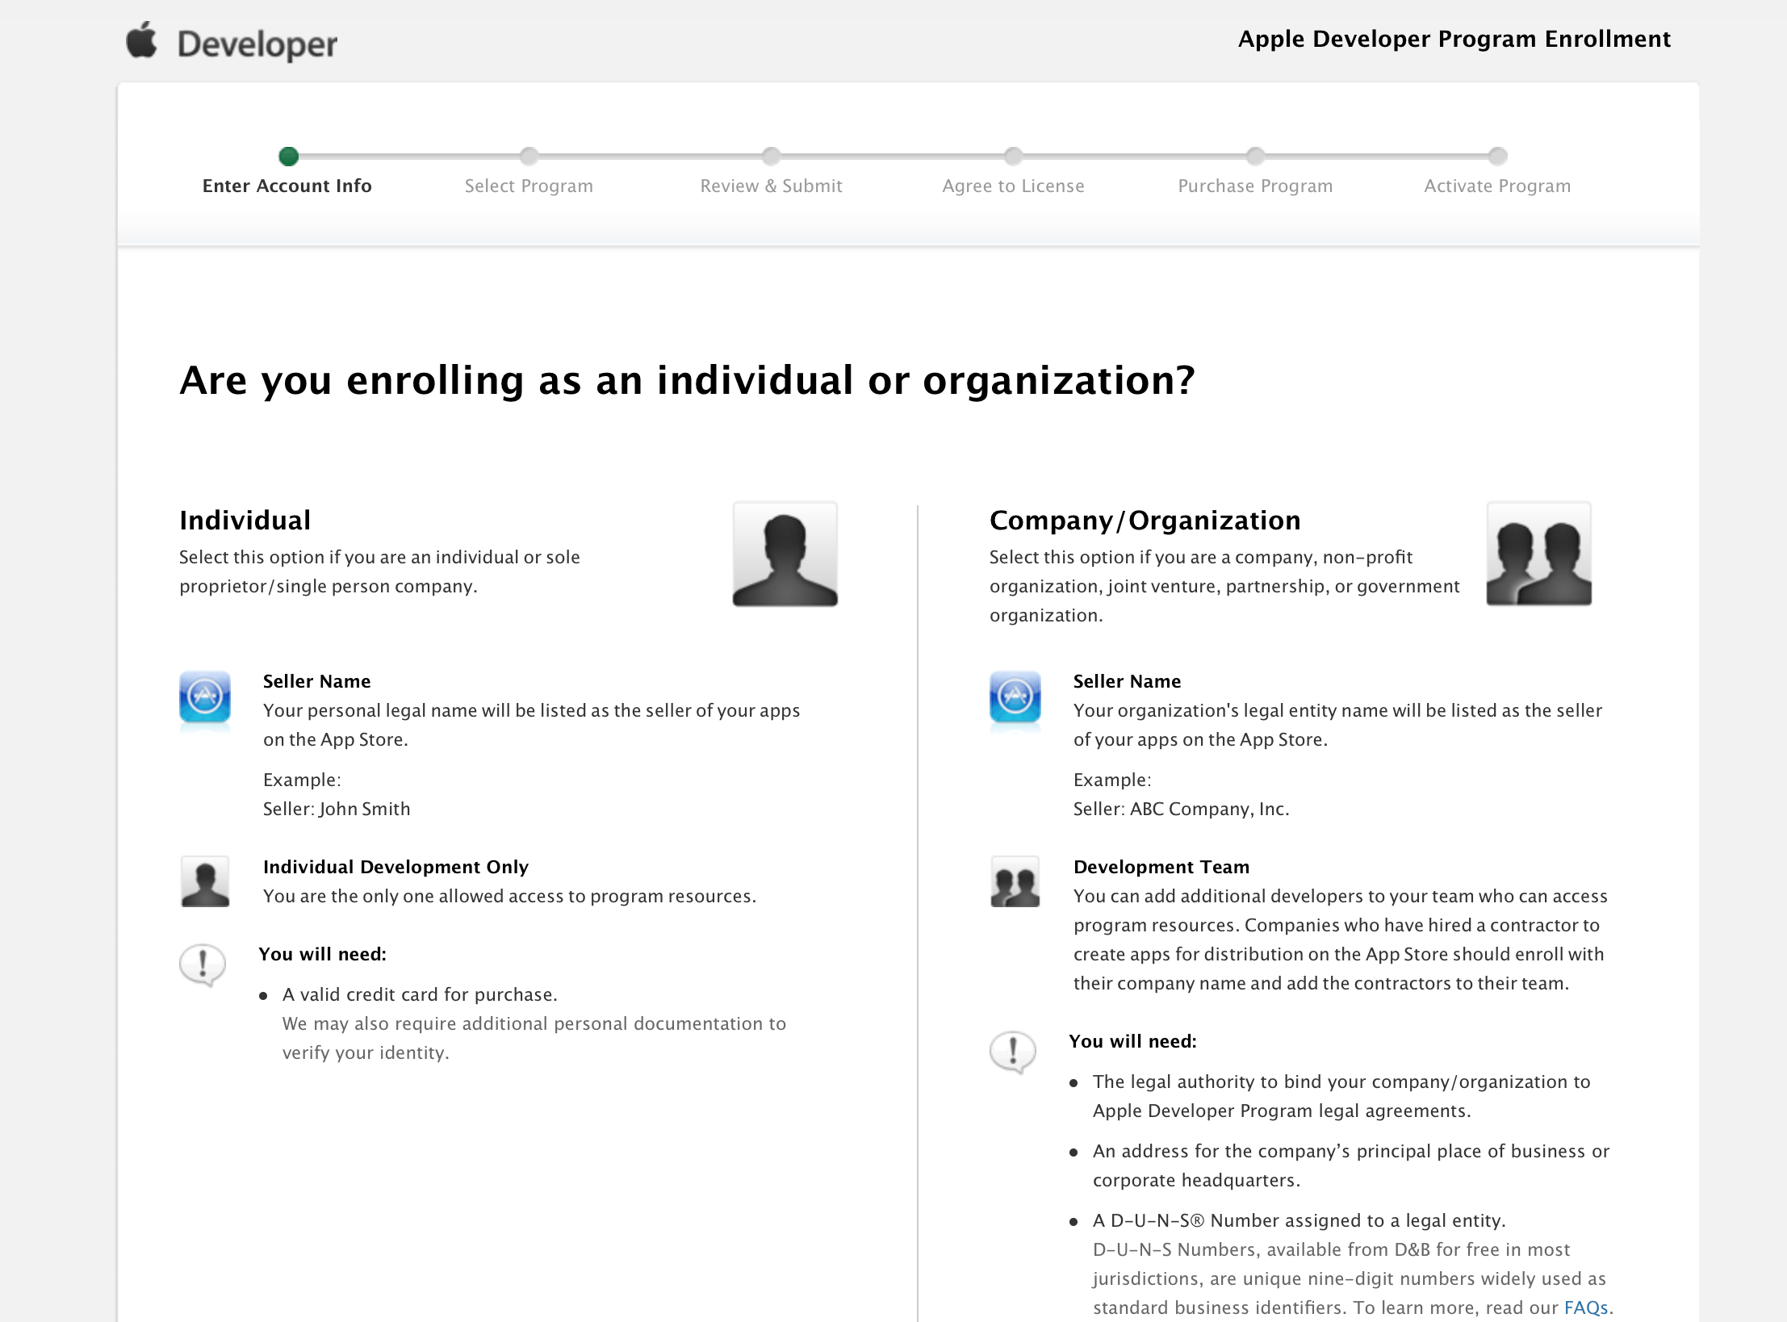Click the 'Seller: John Smith' example text
Image resolution: width=1787 pixels, height=1322 pixels.
tap(337, 809)
